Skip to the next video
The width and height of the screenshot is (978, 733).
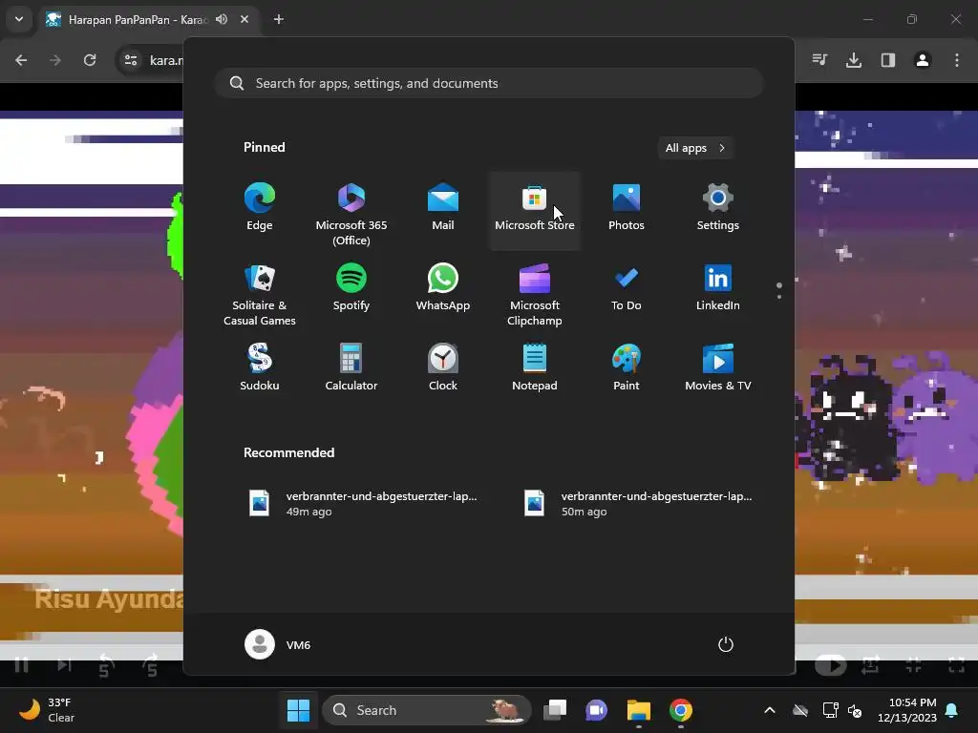[x=64, y=665]
